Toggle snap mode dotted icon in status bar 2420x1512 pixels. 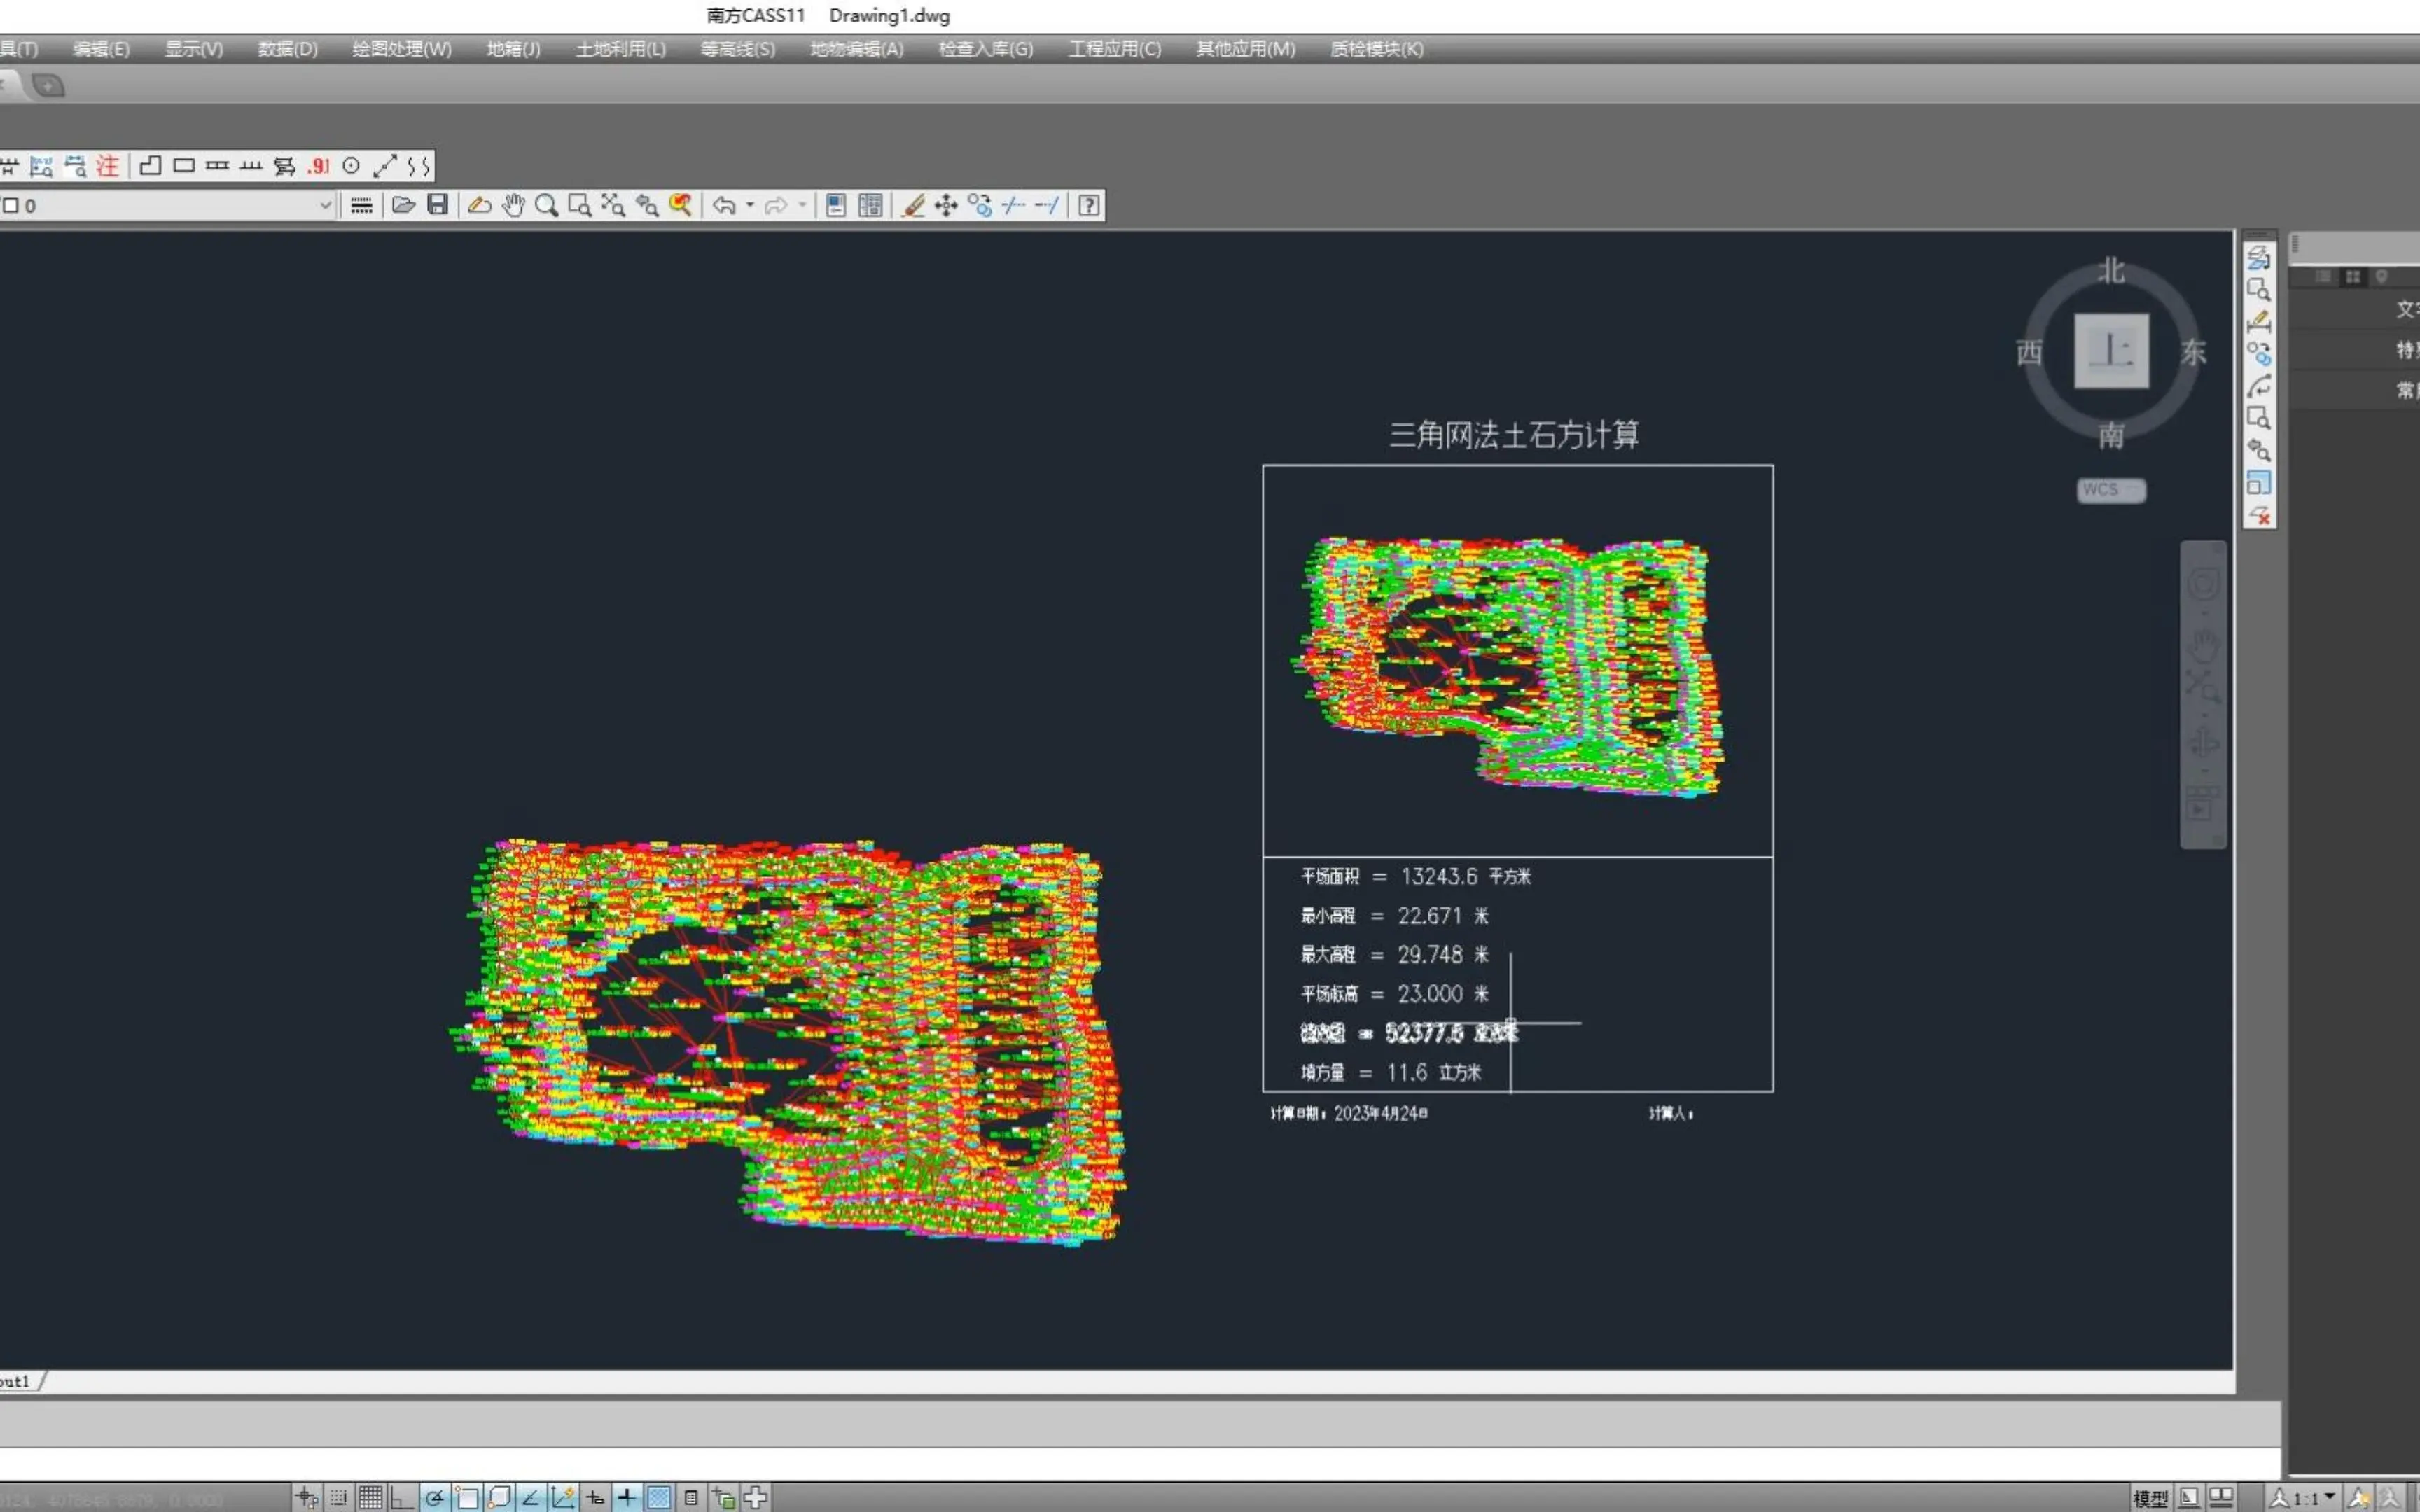pyautogui.click(x=339, y=1497)
